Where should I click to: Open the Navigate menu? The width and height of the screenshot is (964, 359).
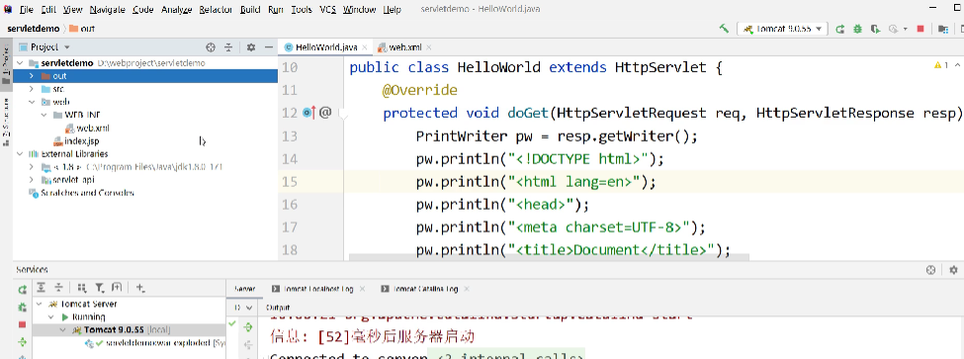point(107,9)
